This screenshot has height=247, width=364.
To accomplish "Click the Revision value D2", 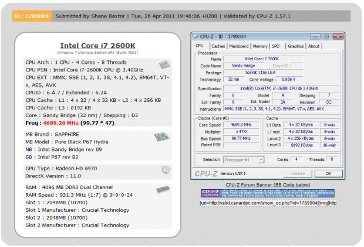I will [329, 102].
